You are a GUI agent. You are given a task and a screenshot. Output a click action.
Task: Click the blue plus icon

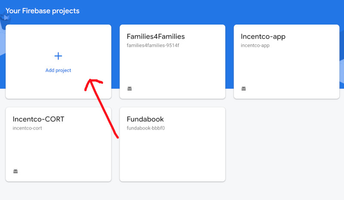(x=58, y=56)
